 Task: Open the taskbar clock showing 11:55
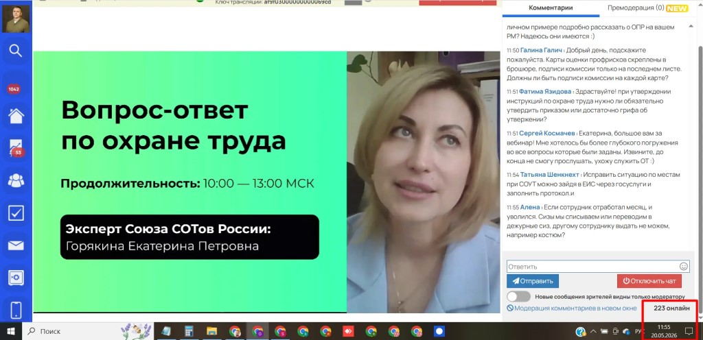[664, 332]
